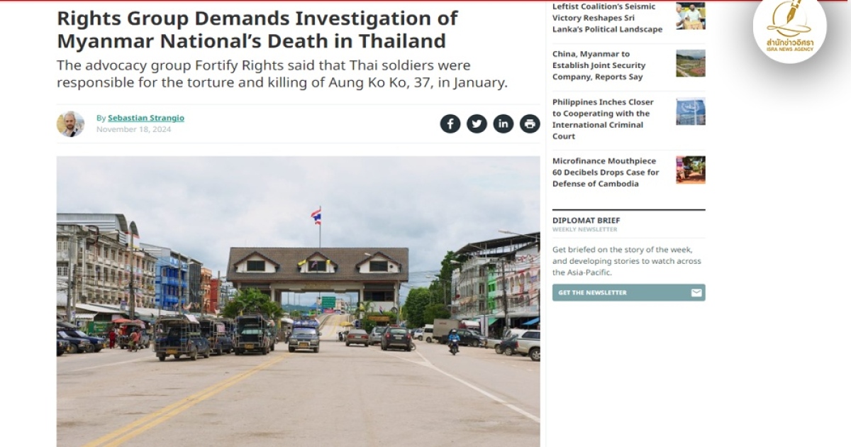The height and width of the screenshot is (447, 851).
Task: Share article on Facebook
Action: point(450,124)
